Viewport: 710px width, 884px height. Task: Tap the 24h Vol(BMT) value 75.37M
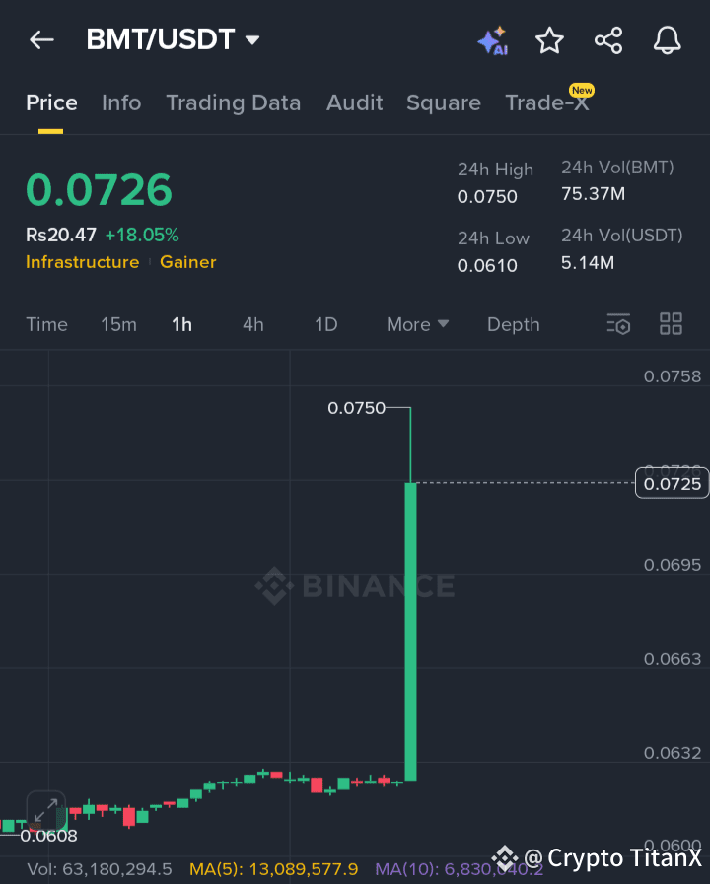tap(594, 194)
